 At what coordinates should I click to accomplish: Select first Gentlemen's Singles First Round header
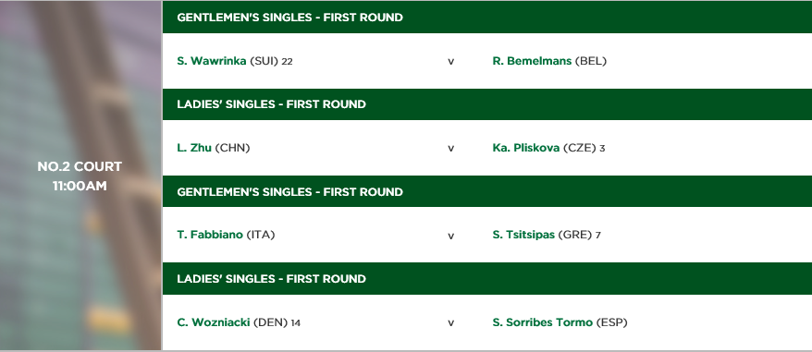coord(487,17)
